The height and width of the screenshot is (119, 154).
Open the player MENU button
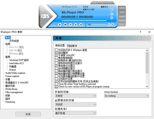pos(94,3)
